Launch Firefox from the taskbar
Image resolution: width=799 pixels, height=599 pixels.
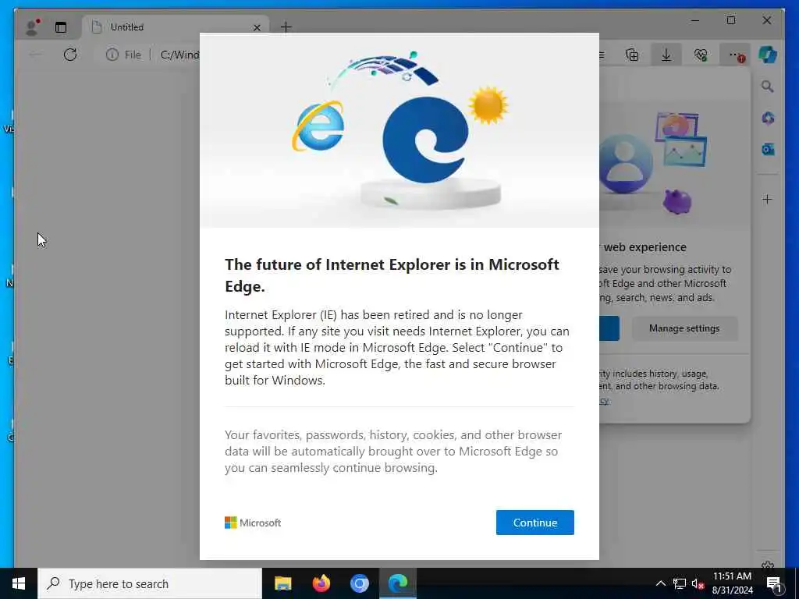[x=321, y=583]
